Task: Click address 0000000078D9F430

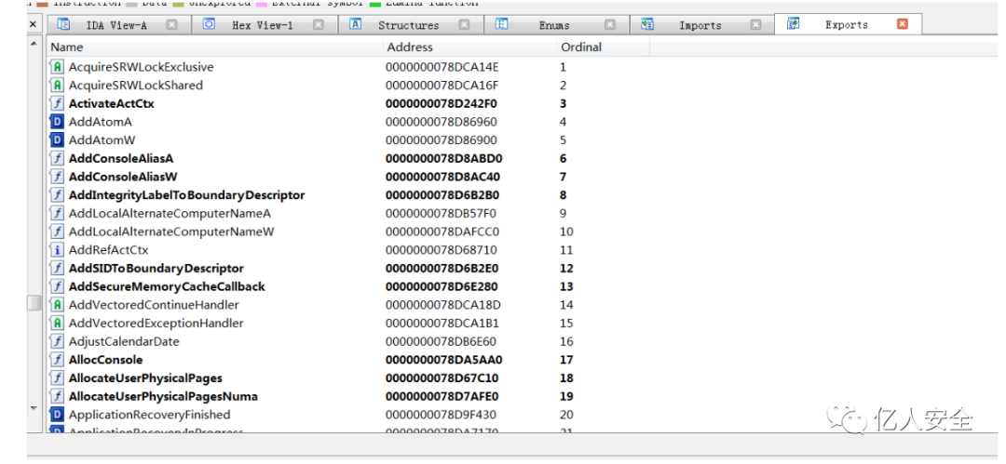Action: click(x=441, y=415)
